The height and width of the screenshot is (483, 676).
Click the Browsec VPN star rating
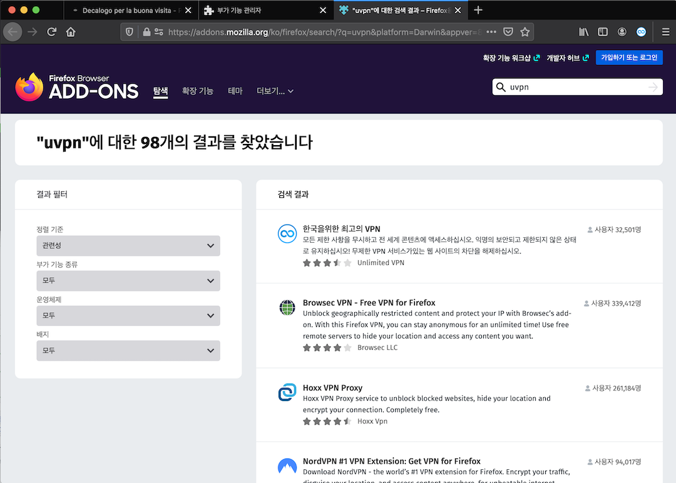pyautogui.click(x=327, y=348)
